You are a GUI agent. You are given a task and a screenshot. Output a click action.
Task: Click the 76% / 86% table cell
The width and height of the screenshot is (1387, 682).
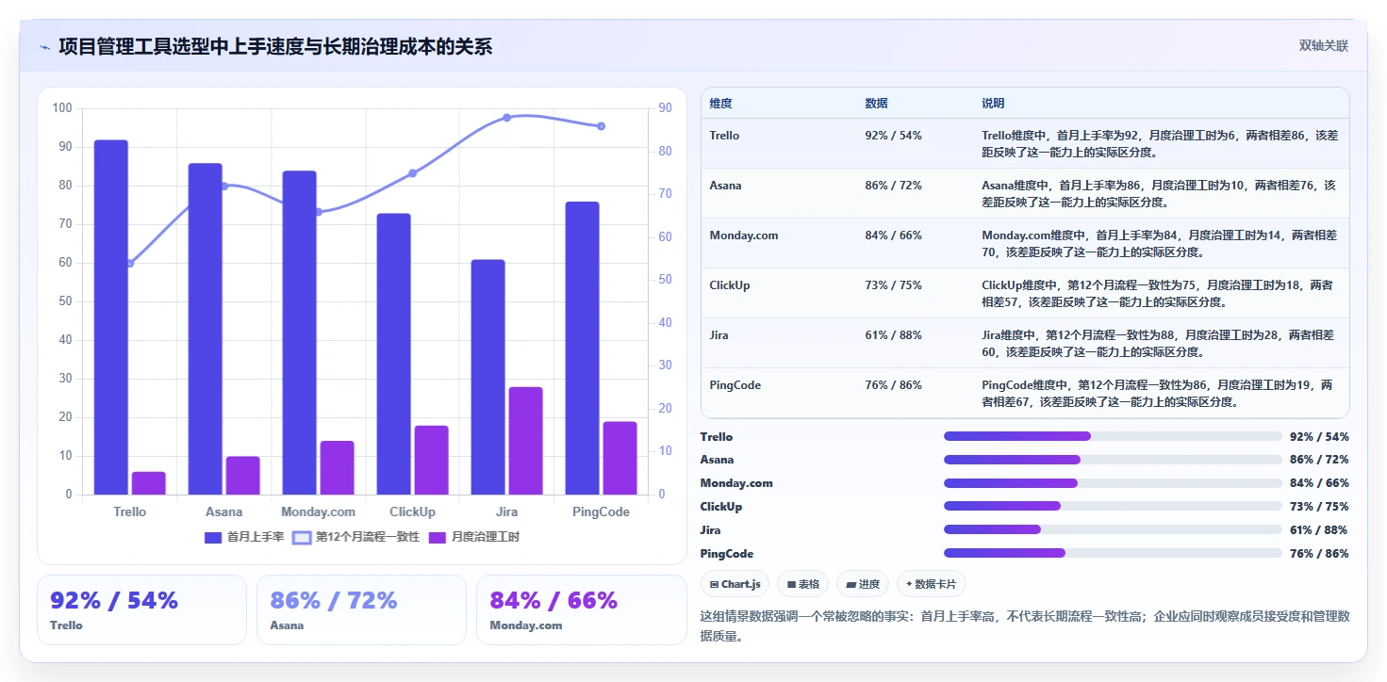coord(893,385)
